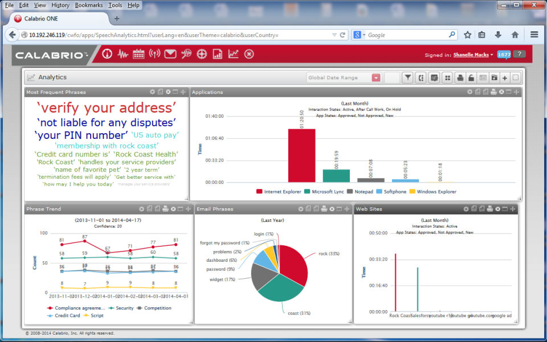
Task: Open the calendar schedule icon in red toolbar
Action: pyautogui.click(x=138, y=54)
